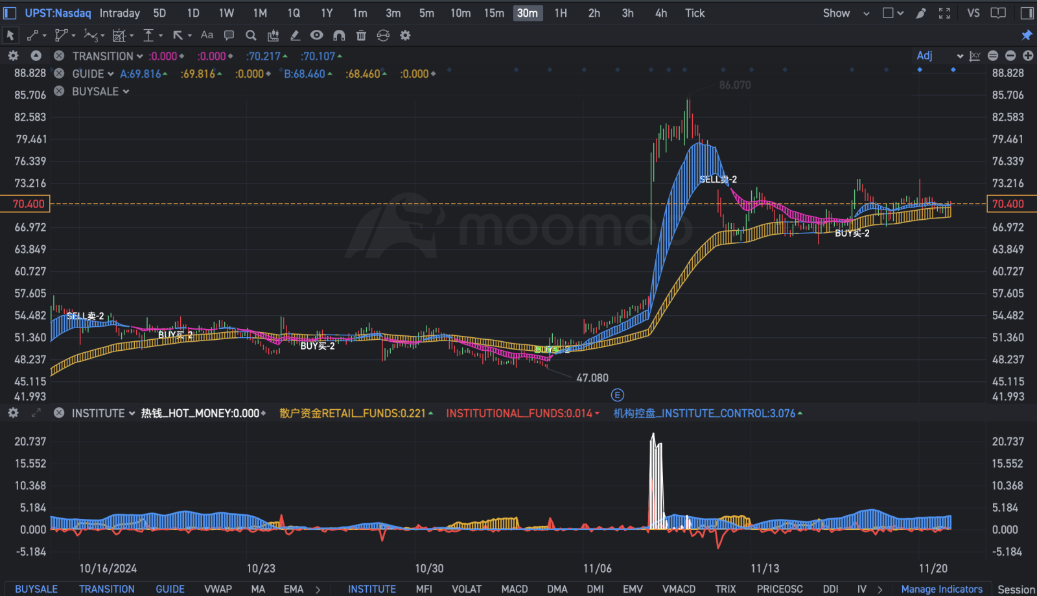Show more sub-indicators with the arrow after IV
1037x596 pixels.
point(880,590)
